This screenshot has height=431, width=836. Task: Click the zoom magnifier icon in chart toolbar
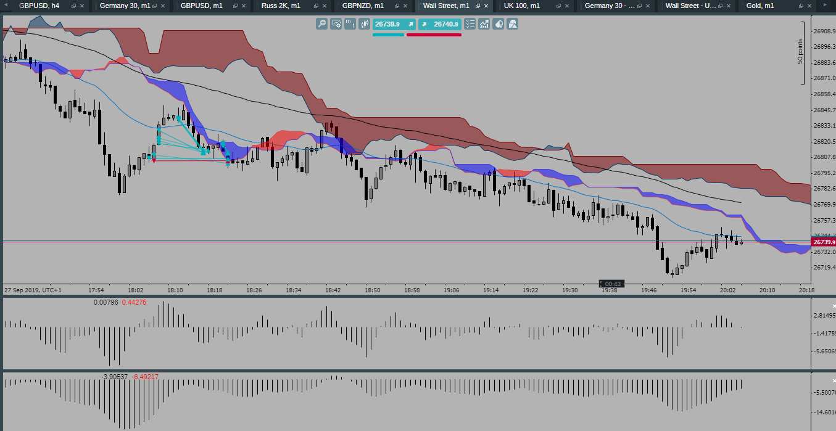(321, 24)
